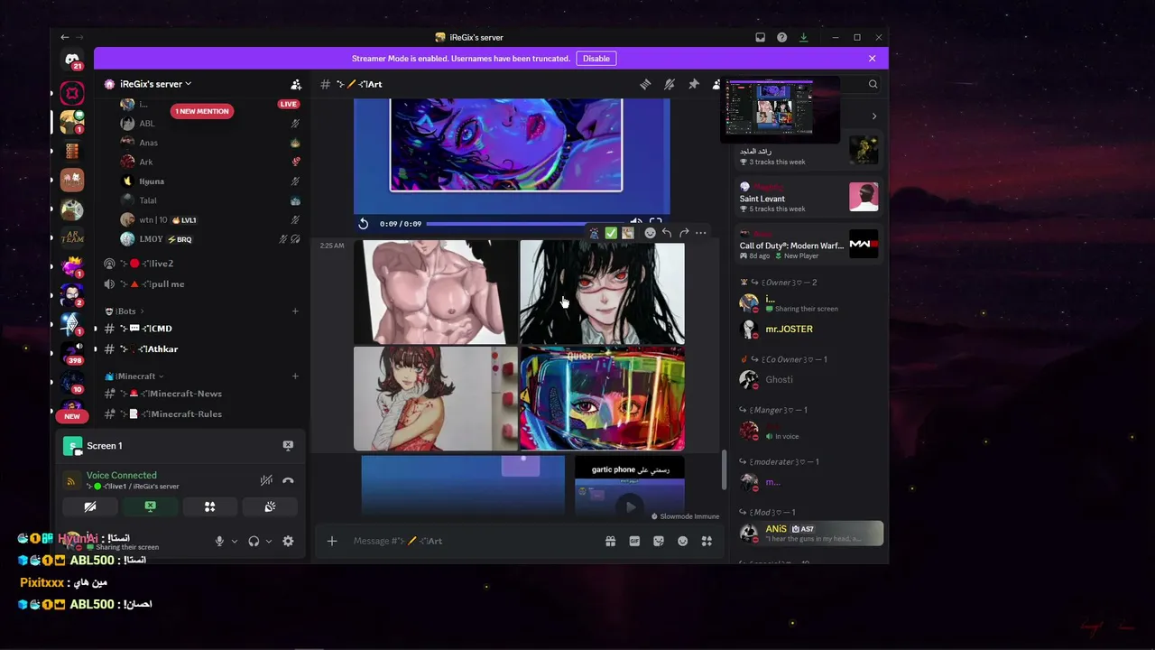This screenshot has width=1155, height=650.
Task: Invite people to iReGix's server
Action: pyautogui.click(x=296, y=84)
